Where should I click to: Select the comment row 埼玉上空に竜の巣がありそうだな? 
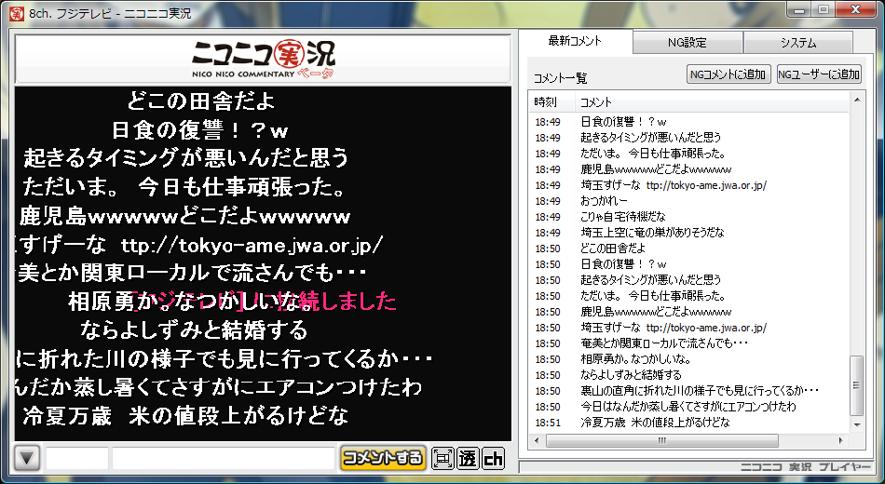[689, 233]
